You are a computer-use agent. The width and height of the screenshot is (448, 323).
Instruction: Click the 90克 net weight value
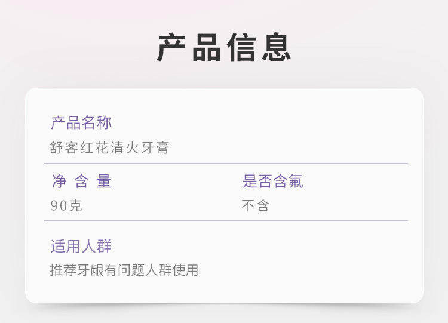point(66,206)
